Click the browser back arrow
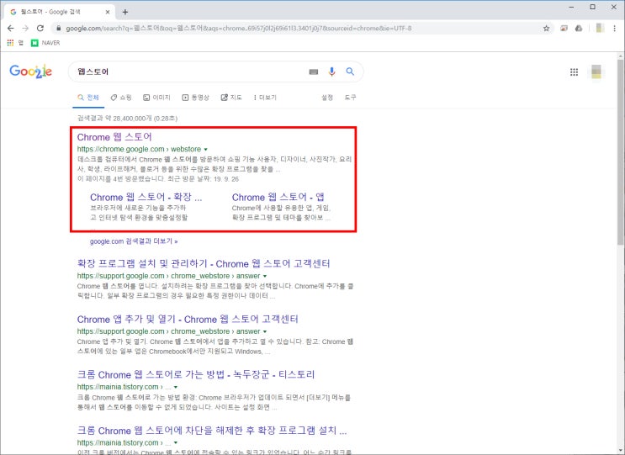 [x=11, y=29]
